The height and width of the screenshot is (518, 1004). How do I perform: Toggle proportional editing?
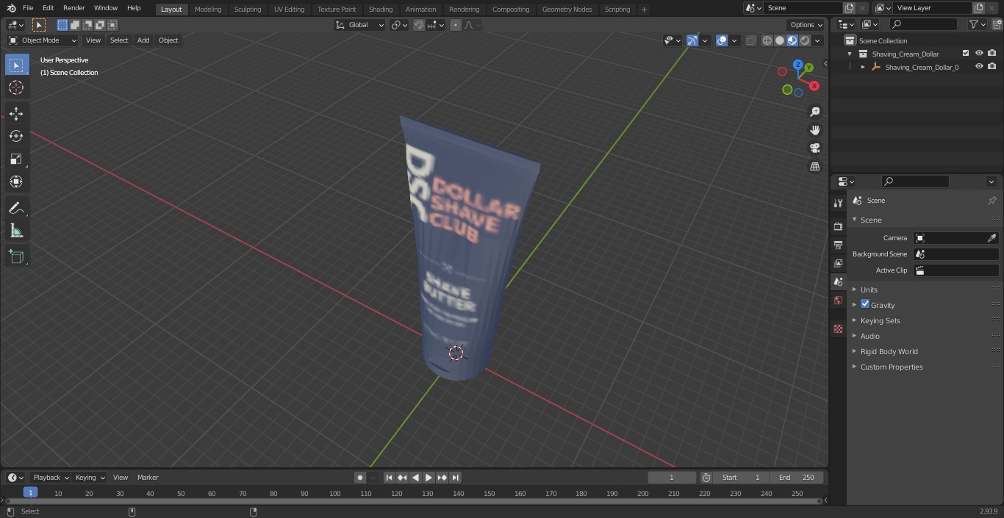tap(456, 25)
